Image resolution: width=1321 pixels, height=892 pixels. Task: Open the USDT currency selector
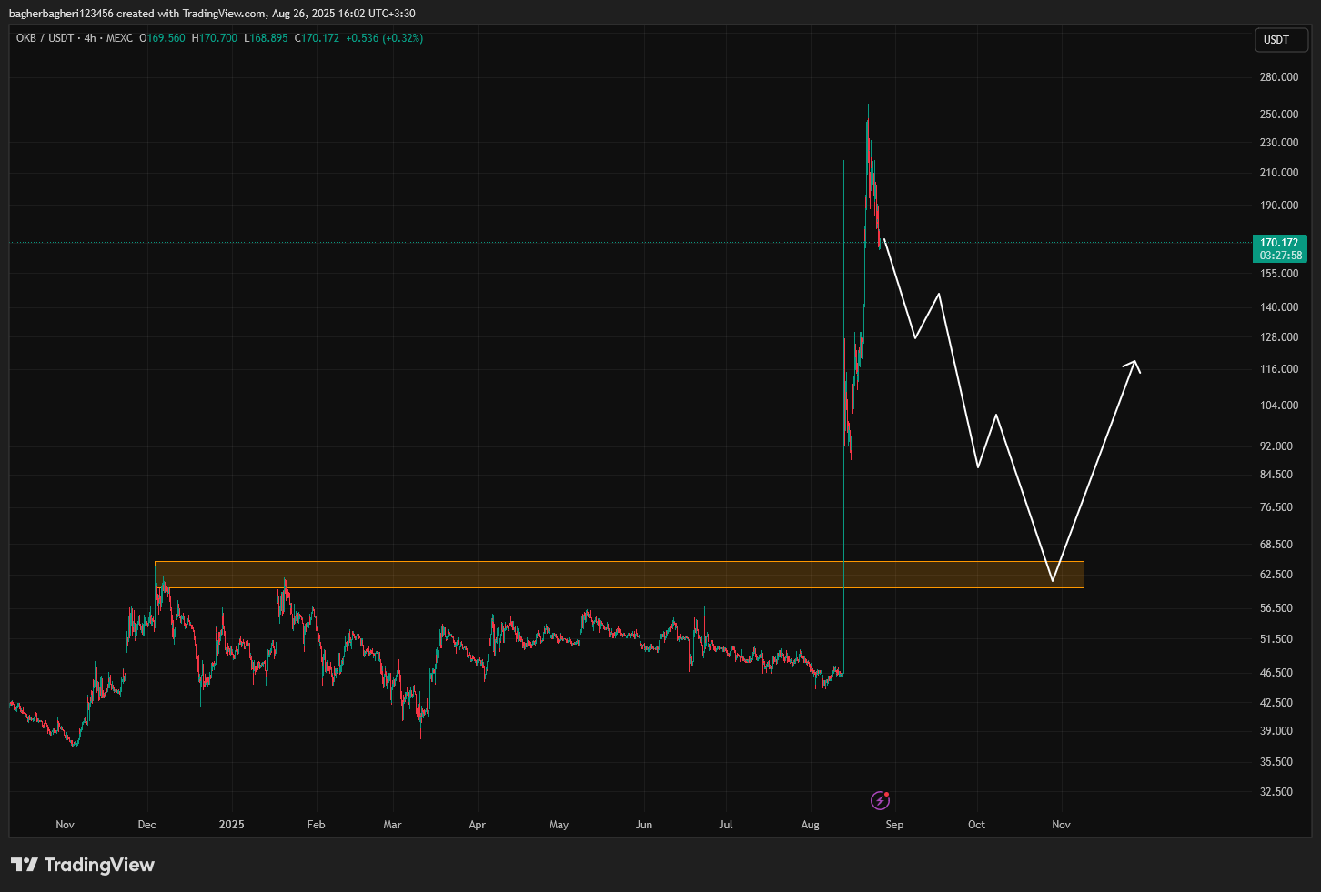1281,40
